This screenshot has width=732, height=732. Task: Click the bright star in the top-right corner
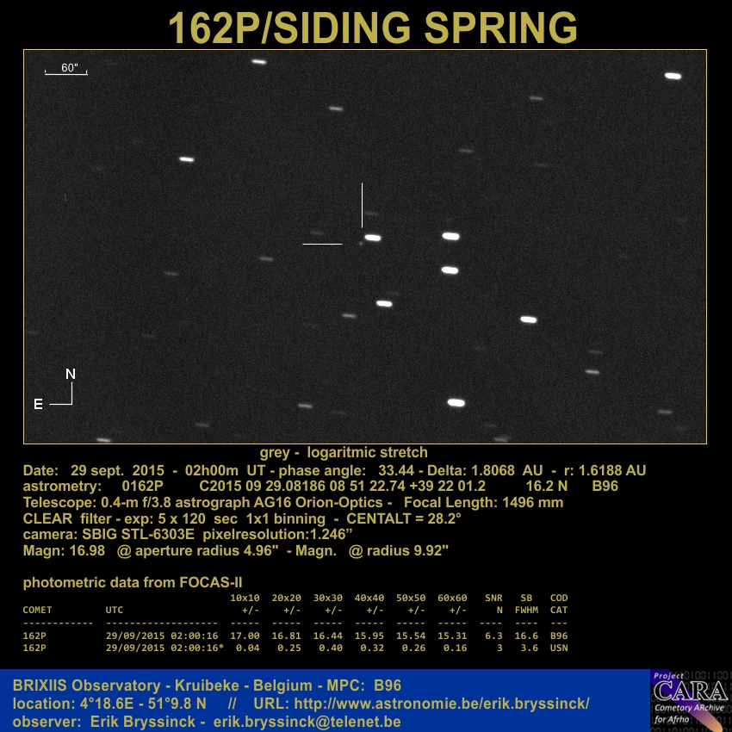coord(673,76)
